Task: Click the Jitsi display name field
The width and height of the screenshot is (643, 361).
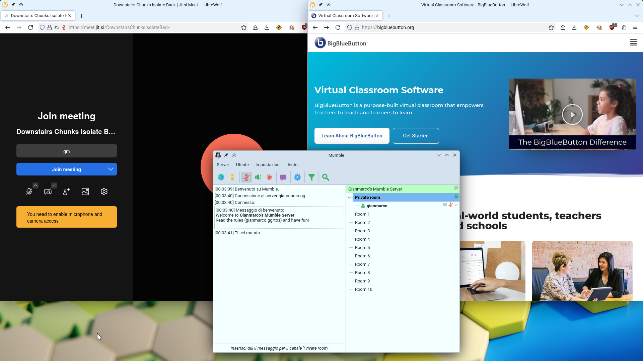Action: 67,151
